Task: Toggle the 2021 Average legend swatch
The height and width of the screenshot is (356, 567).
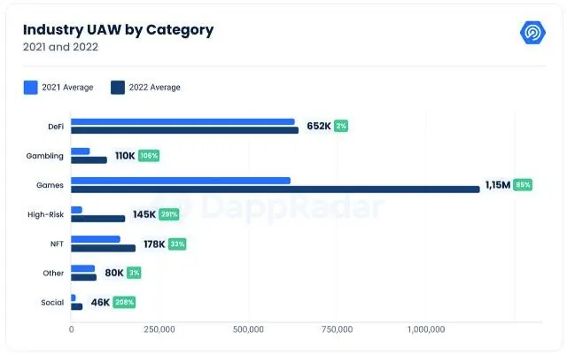Action: point(31,88)
